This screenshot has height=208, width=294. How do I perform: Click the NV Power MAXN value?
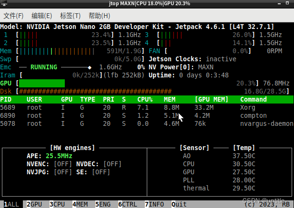206,67
